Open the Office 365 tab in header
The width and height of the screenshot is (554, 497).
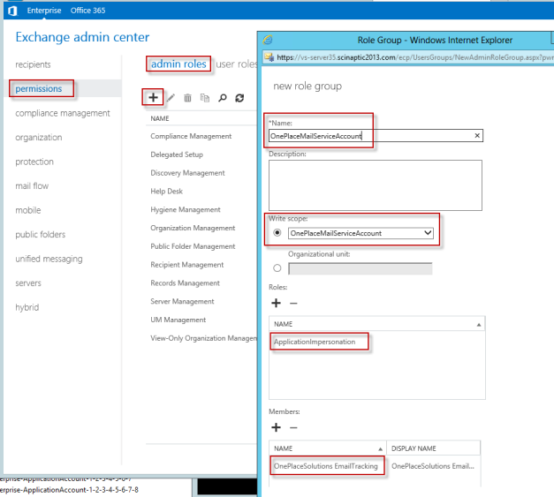tap(87, 11)
